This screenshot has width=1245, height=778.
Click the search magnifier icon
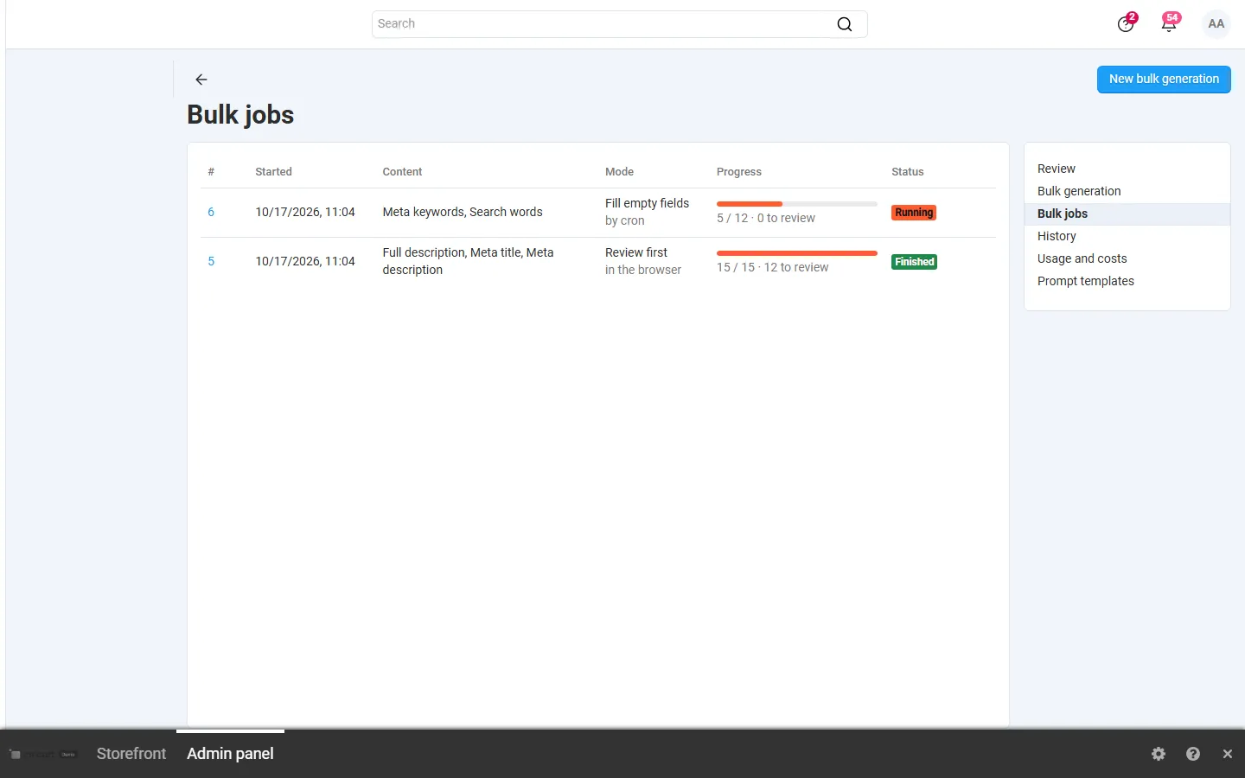845,24
